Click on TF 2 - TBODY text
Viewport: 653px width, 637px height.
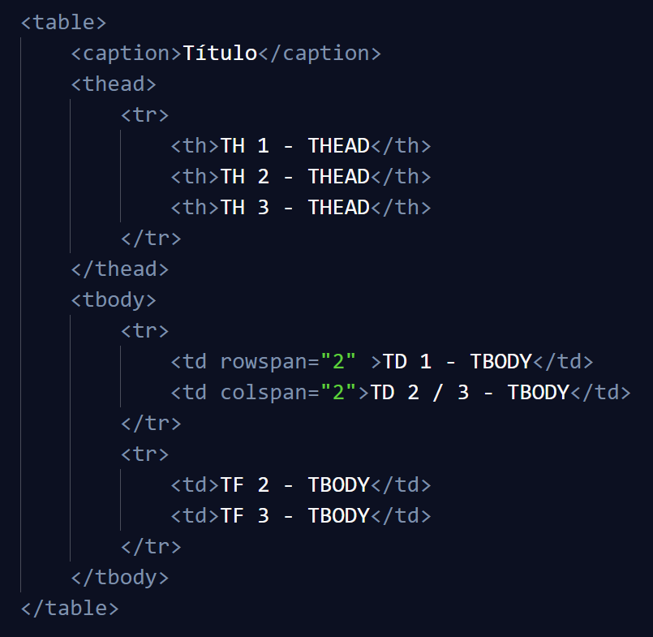[x=295, y=485]
